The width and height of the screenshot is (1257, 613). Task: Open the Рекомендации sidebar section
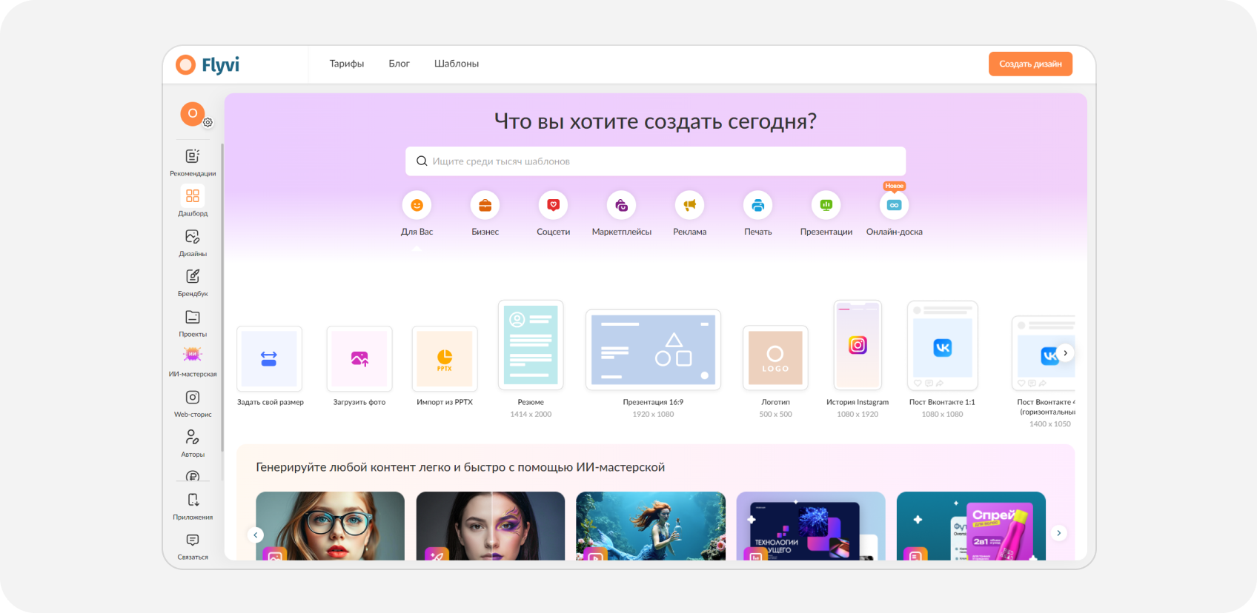tap(193, 162)
